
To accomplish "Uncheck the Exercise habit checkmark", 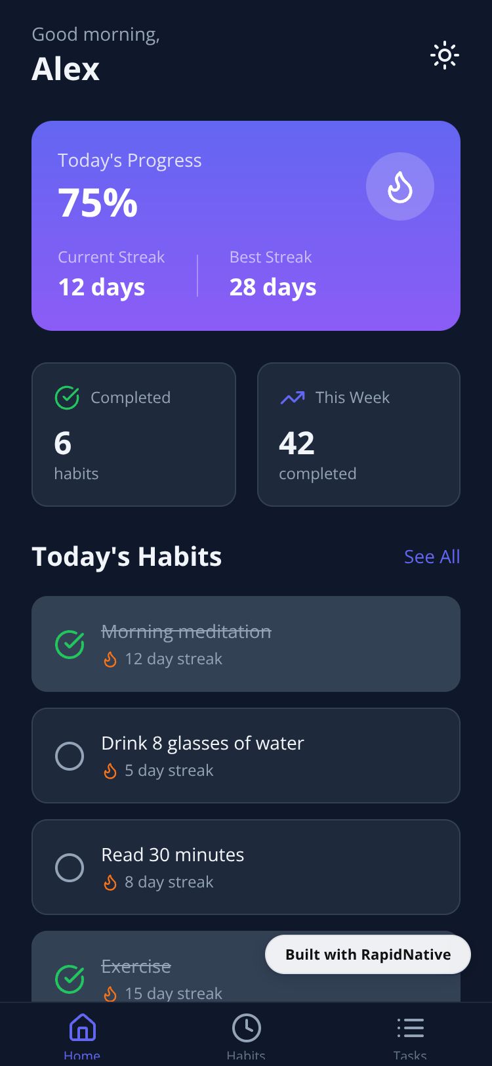I will pyautogui.click(x=70, y=979).
